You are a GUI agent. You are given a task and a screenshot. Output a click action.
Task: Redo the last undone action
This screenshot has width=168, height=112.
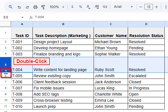(27, 7)
